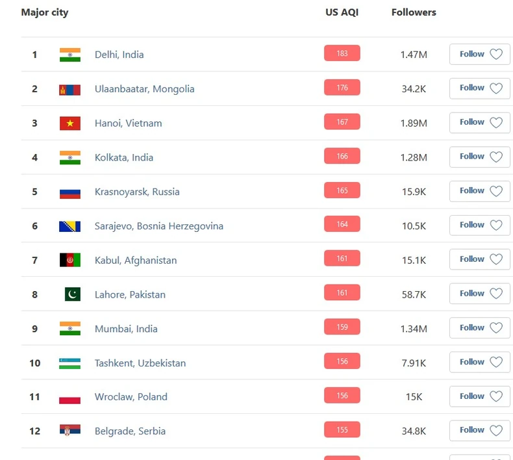Click the Vietnam flag icon
Viewport: 513px width, 460px height.
69,123
